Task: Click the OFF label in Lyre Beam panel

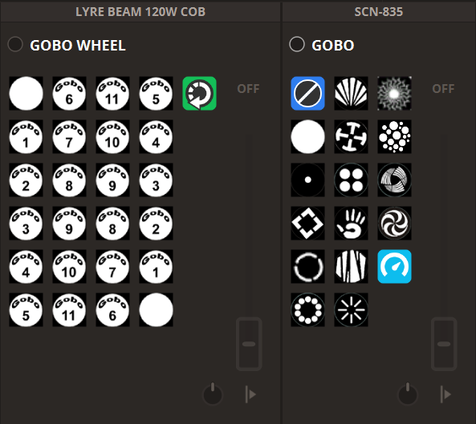Action: point(248,89)
